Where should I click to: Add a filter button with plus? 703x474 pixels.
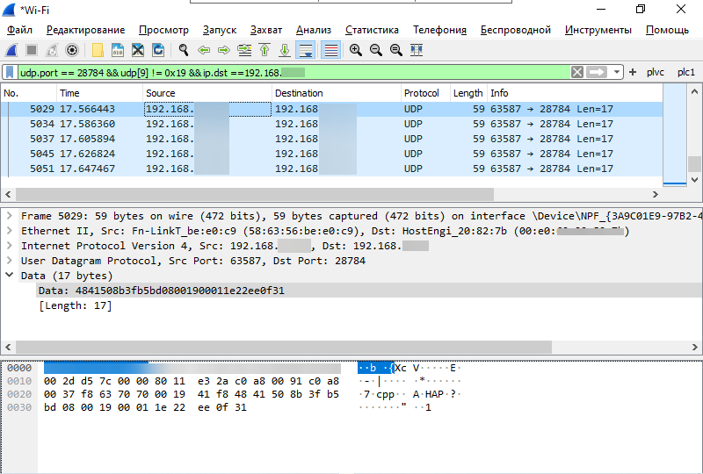point(633,72)
